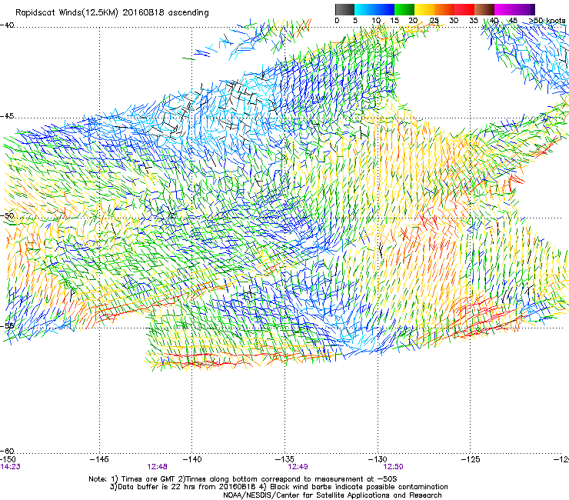Click the -60 latitude axis label
Viewport: 569px width, 500px height.
(7, 451)
